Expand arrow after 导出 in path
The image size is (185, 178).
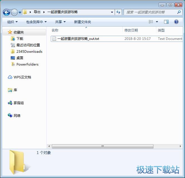pos(44,12)
